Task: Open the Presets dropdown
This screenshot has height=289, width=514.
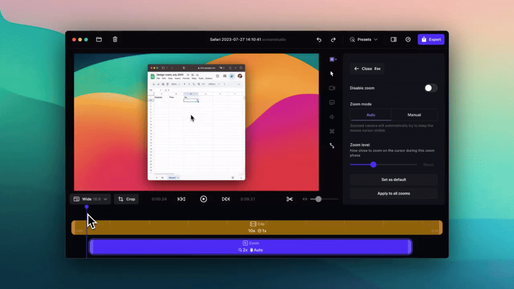Action: coord(363,40)
